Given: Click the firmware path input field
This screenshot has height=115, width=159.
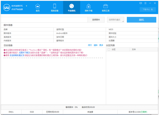Looking at the screenshot, I should pos(44,20).
